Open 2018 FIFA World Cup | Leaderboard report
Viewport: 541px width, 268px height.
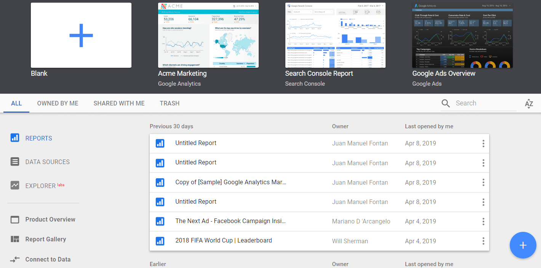point(224,240)
